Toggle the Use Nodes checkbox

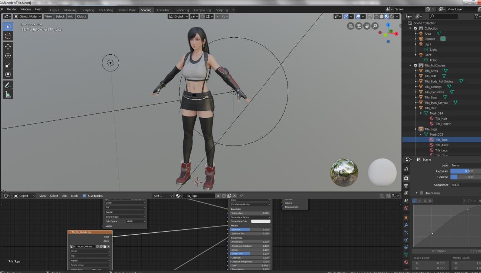(x=84, y=196)
